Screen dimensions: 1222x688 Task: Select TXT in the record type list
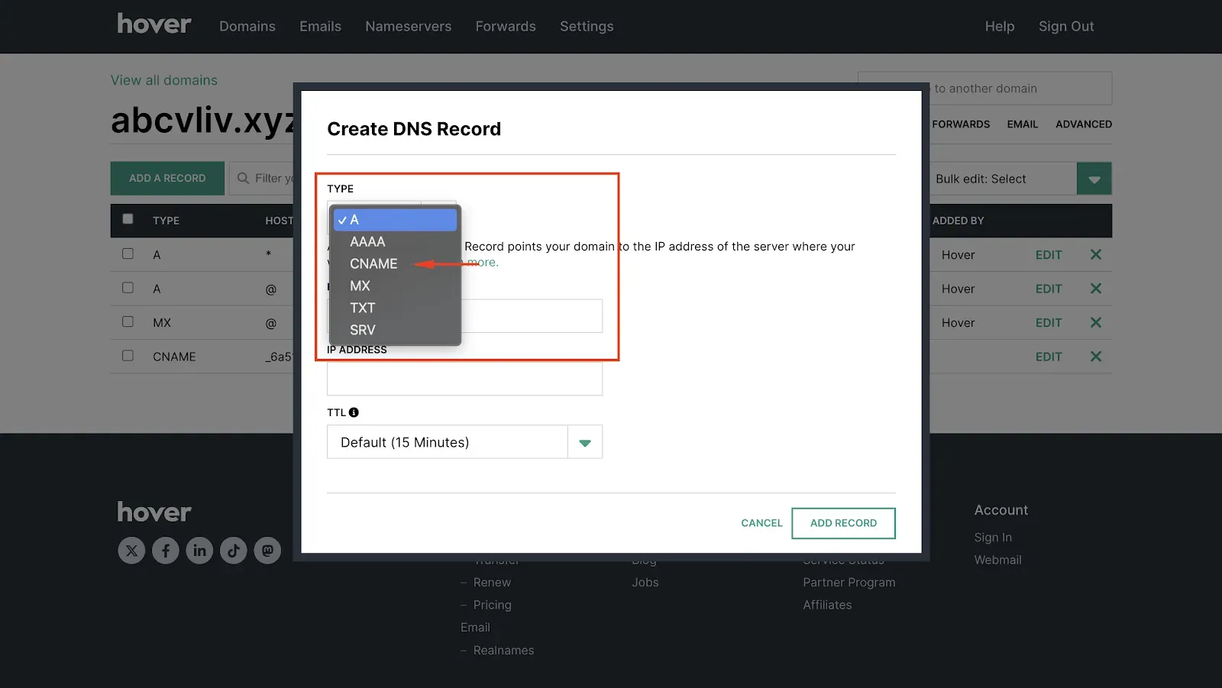click(x=363, y=308)
